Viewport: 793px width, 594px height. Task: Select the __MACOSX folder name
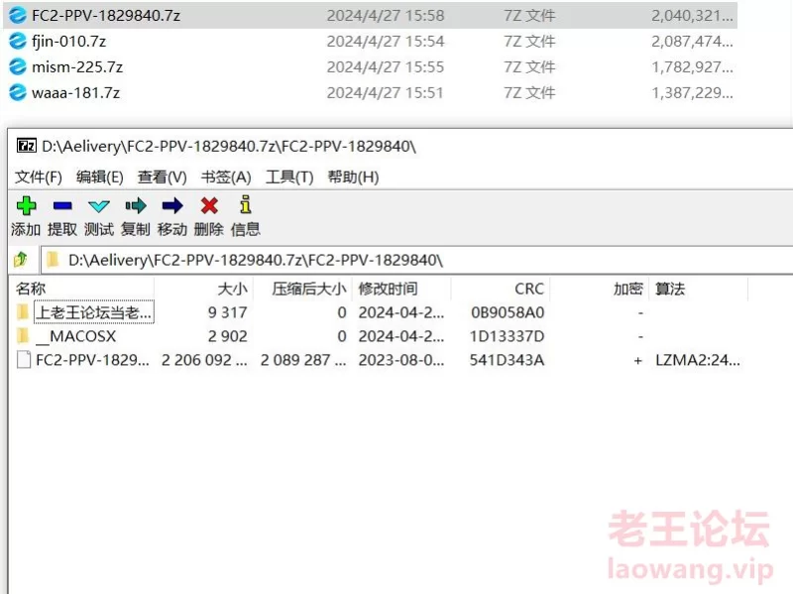(x=76, y=336)
